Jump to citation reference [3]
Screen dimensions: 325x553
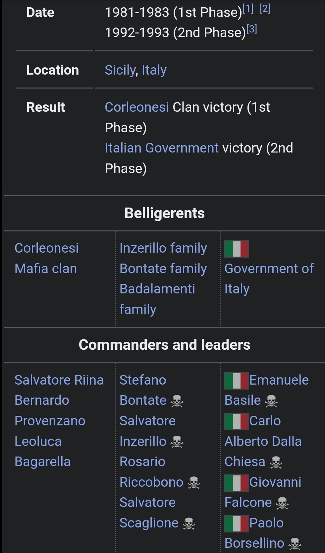[x=252, y=30]
